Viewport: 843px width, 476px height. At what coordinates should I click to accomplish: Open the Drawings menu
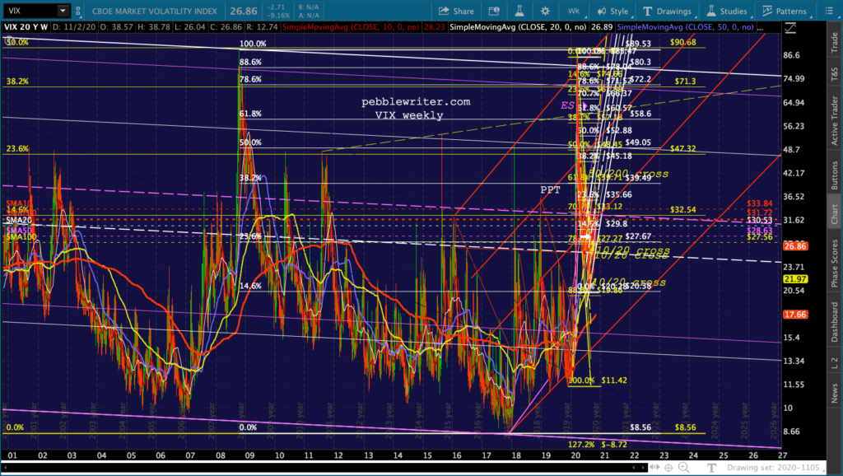pyautogui.click(x=667, y=11)
